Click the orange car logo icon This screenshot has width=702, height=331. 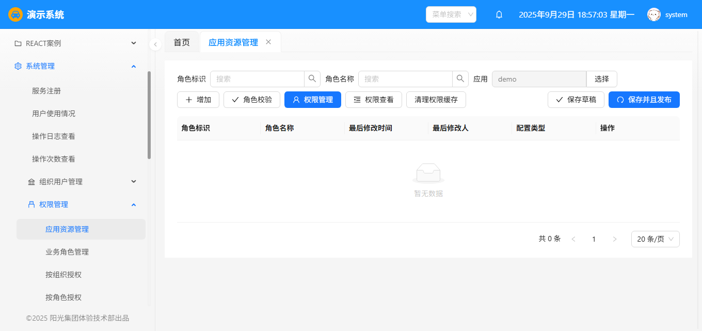pyautogui.click(x=15, y=14)
